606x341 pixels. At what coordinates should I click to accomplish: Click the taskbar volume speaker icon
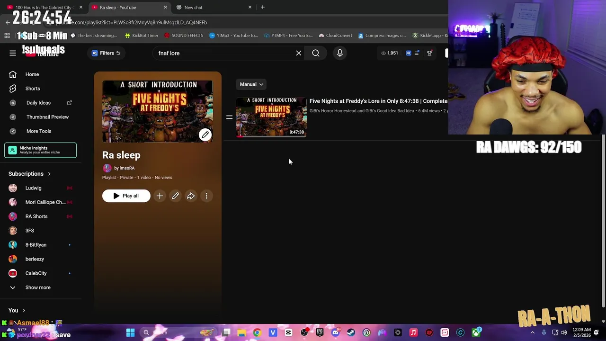coord(564,332)
